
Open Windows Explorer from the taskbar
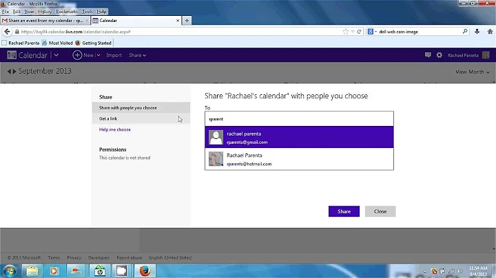point(32,271)
